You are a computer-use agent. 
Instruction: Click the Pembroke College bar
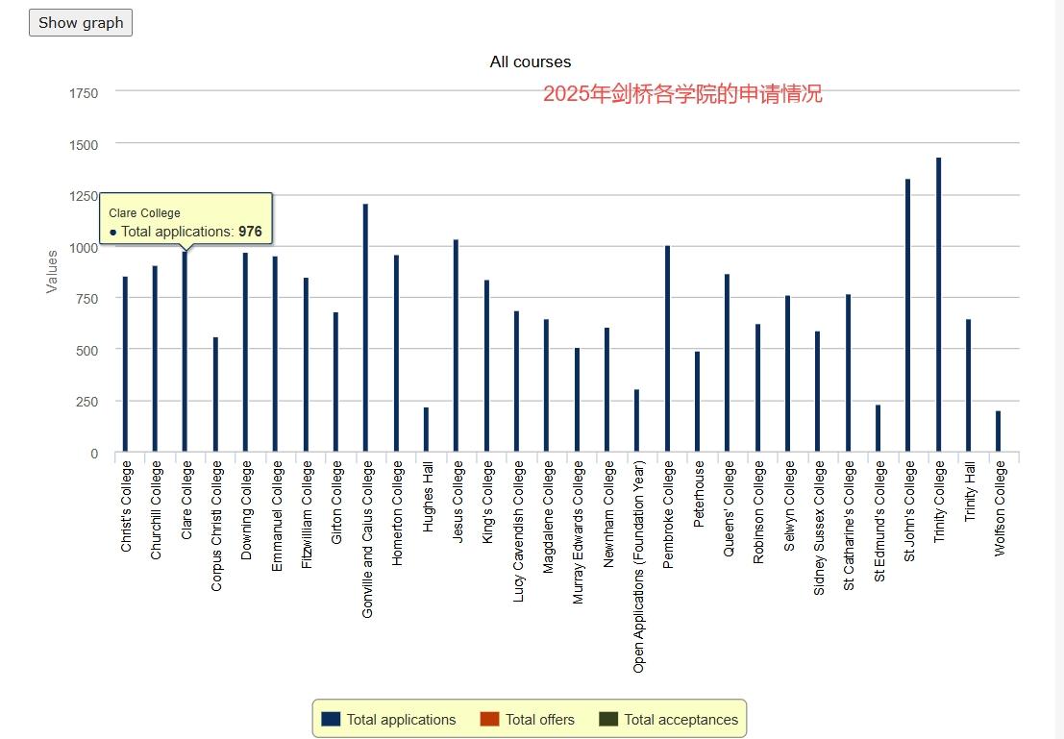click(x=668, y=349)
